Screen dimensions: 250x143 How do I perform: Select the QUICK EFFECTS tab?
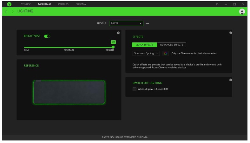pos(144,45)
